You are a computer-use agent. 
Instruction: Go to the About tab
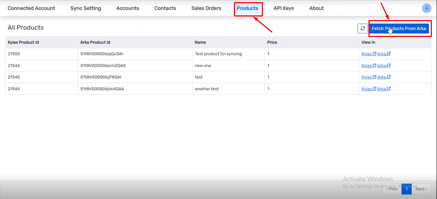[316, 8]
